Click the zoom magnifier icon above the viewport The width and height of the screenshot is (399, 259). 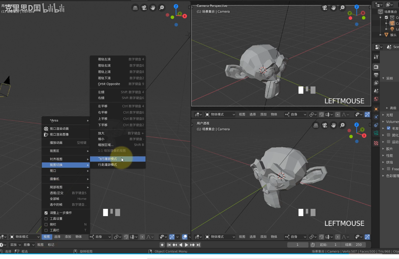[162, 8]
